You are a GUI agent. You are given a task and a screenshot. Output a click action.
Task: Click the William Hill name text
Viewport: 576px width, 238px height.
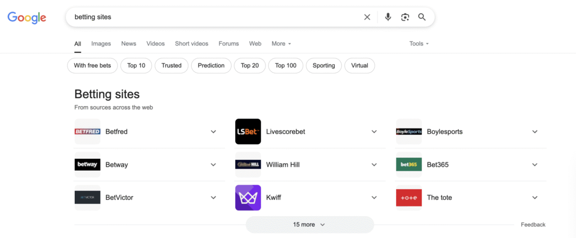[283, 164]
